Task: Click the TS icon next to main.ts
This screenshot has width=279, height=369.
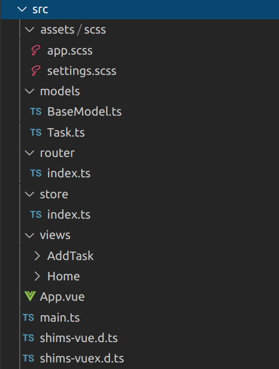Action: 29,317
